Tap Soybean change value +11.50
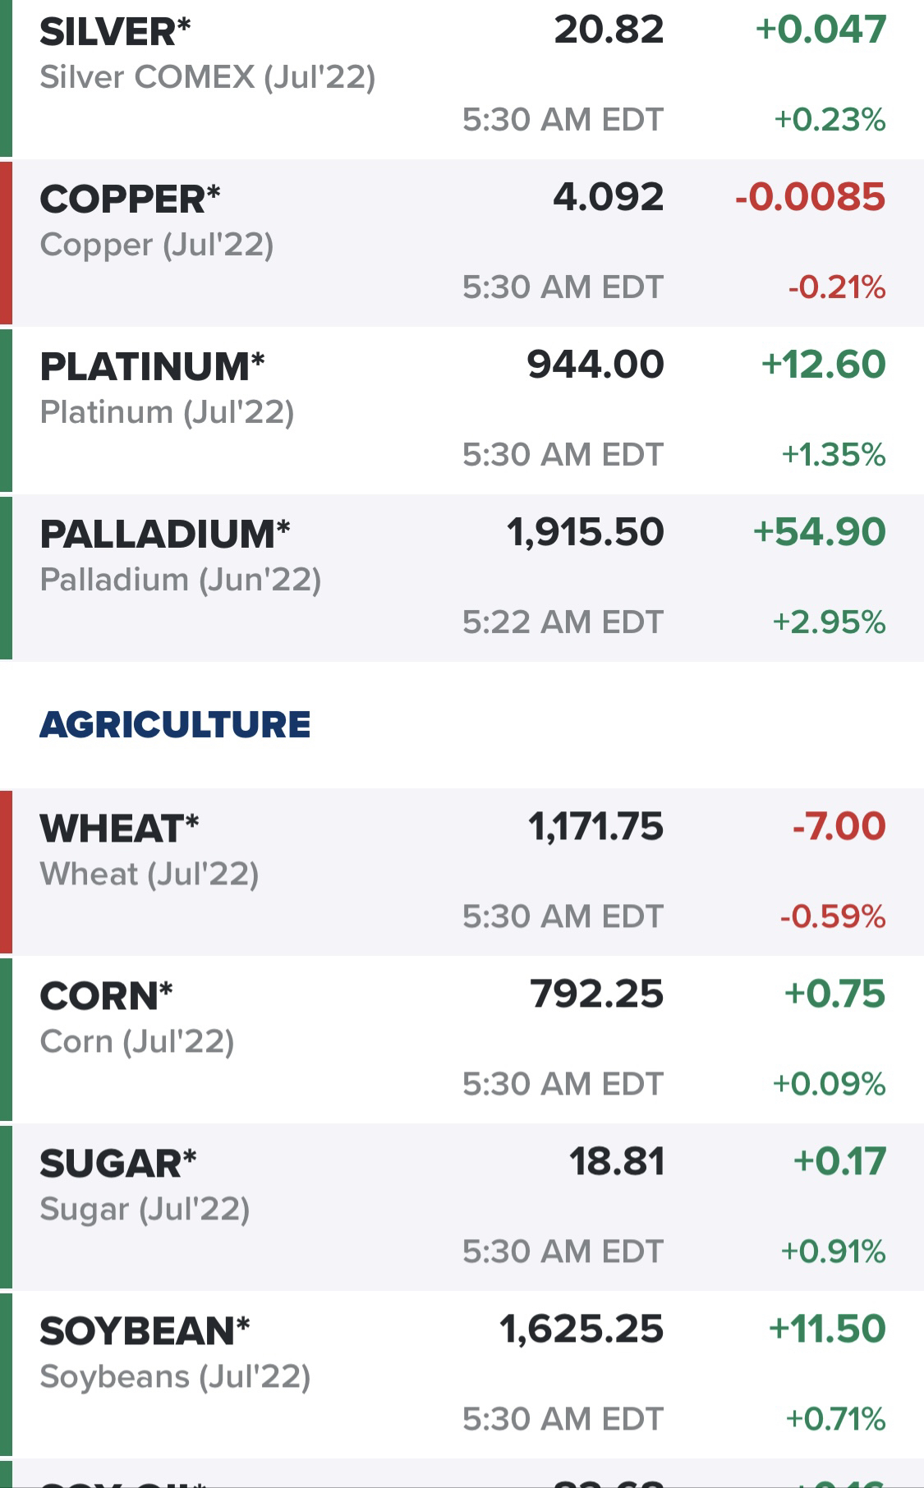The width and height of the screenshot is (924, 1488). tap(827, 1329)
